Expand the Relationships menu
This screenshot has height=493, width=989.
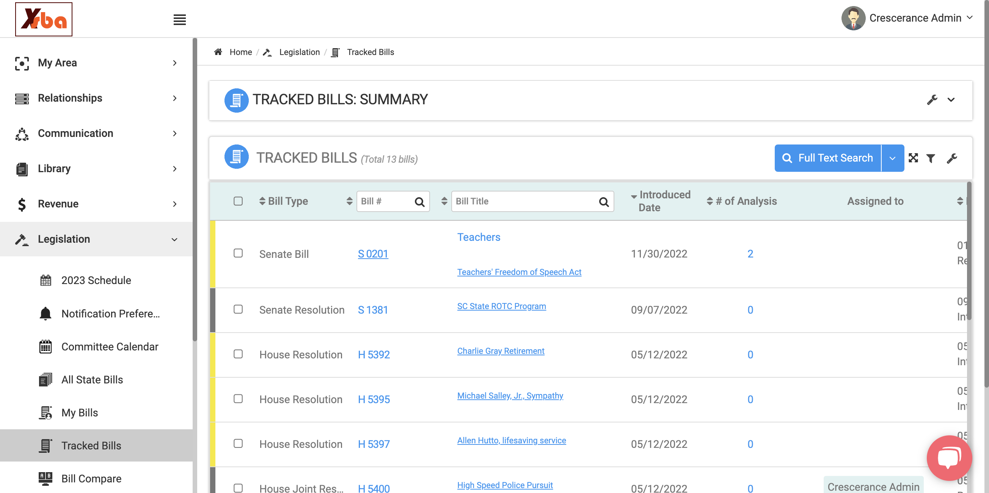(x=96, y=98)
